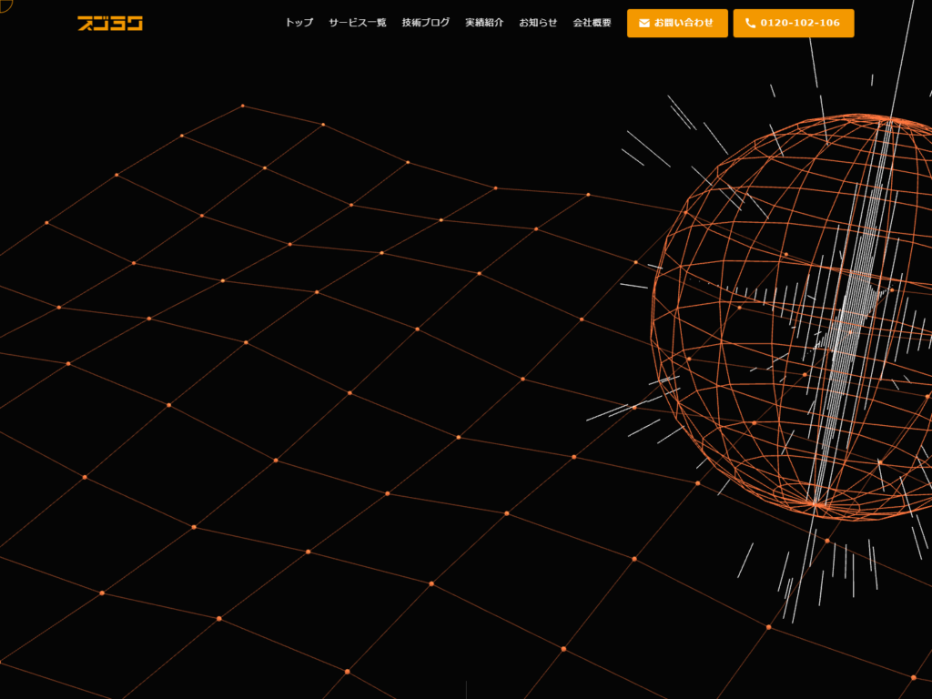Click the phone handset icon
The width and height of the screenshot is (932, 699).
coord(750,24)
